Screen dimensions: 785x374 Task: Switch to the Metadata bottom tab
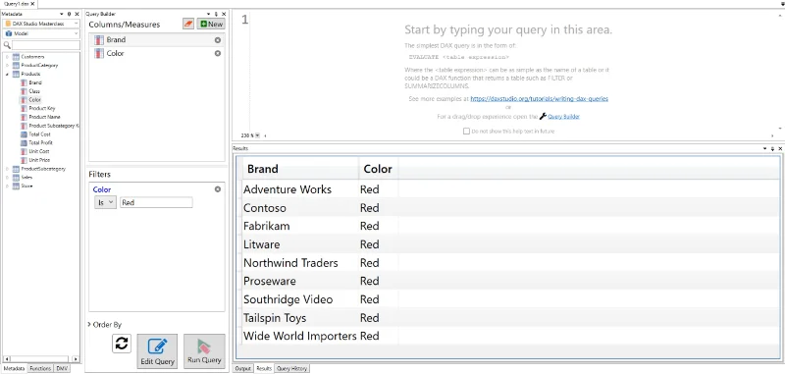pyautogui.click(x=14, y=368)
